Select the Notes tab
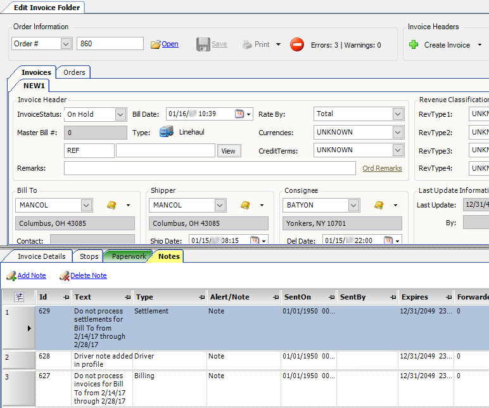The image size is (489, 408). (169, 256)
